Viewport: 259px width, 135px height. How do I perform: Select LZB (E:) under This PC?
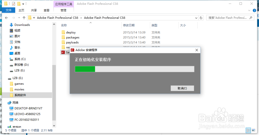click(x=19, y=70)
